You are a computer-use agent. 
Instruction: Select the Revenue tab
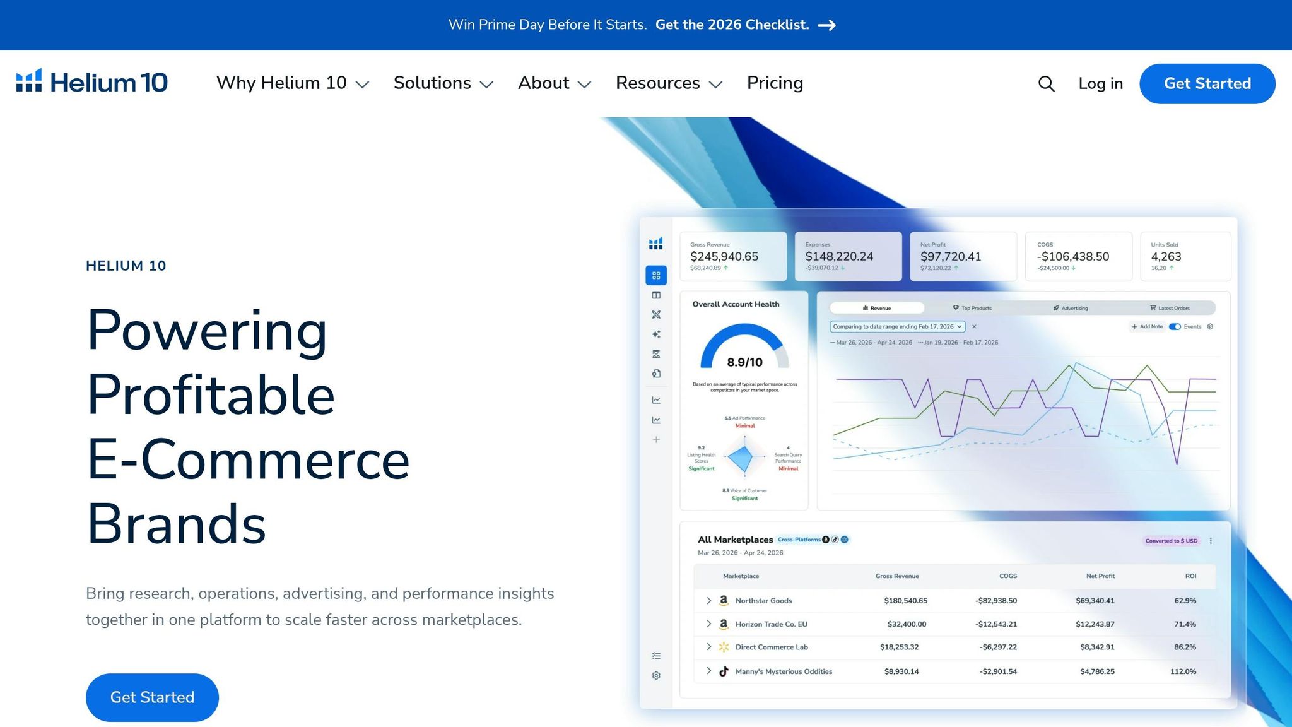pyautogui.click(x=877, y=308)
